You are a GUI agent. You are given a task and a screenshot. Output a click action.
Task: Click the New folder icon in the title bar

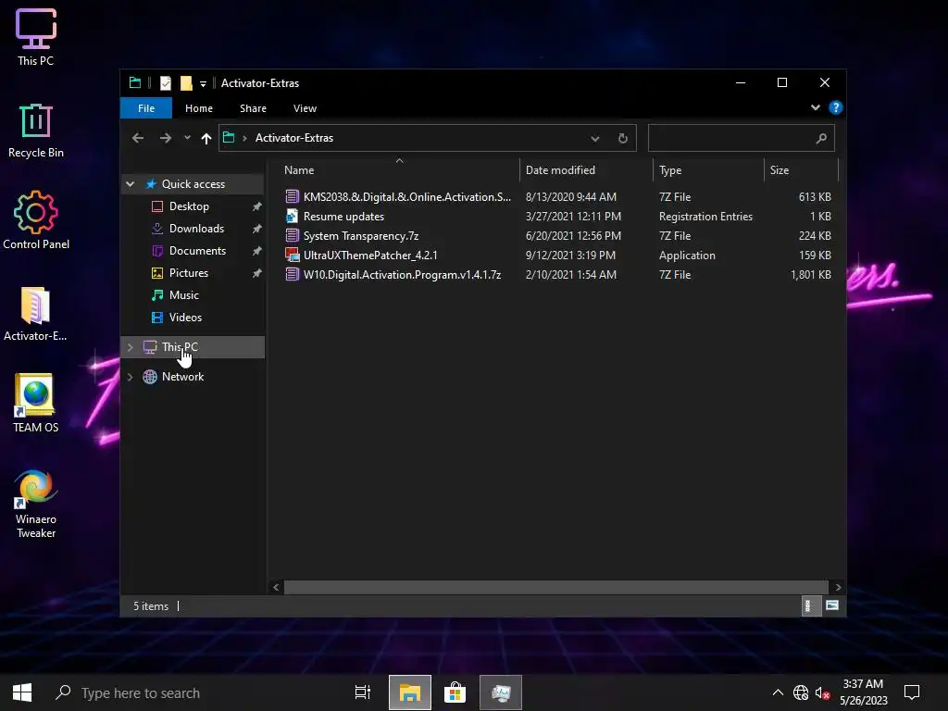point(186,82)
